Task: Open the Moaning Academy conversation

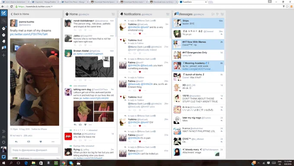Action: pyautogui.click(x=198, y=66)
